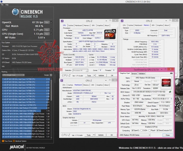Select ranking row 13 AMD FX-9590 5.30 GHz
The height and width of the screenshot is (151, 183).
point(26,114)
